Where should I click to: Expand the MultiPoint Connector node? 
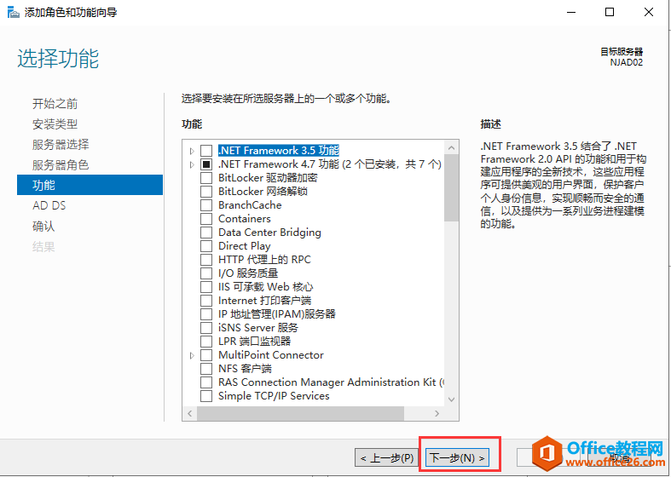[x=192, y=355]
